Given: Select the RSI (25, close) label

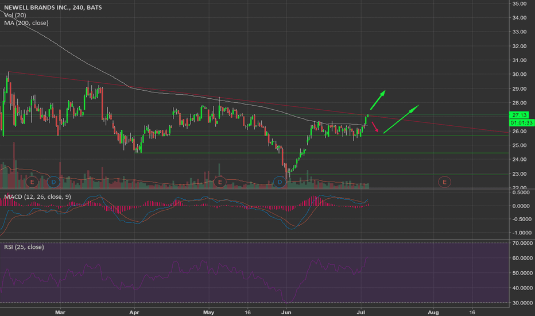Looking at the screenshot, I should coord(24,246).
